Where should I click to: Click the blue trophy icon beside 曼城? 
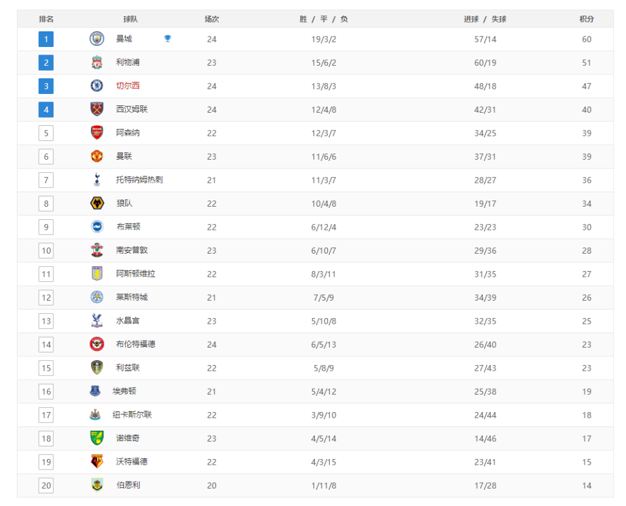[168, 38]
